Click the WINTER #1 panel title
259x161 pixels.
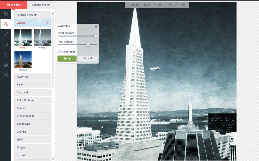pos(65,26)
